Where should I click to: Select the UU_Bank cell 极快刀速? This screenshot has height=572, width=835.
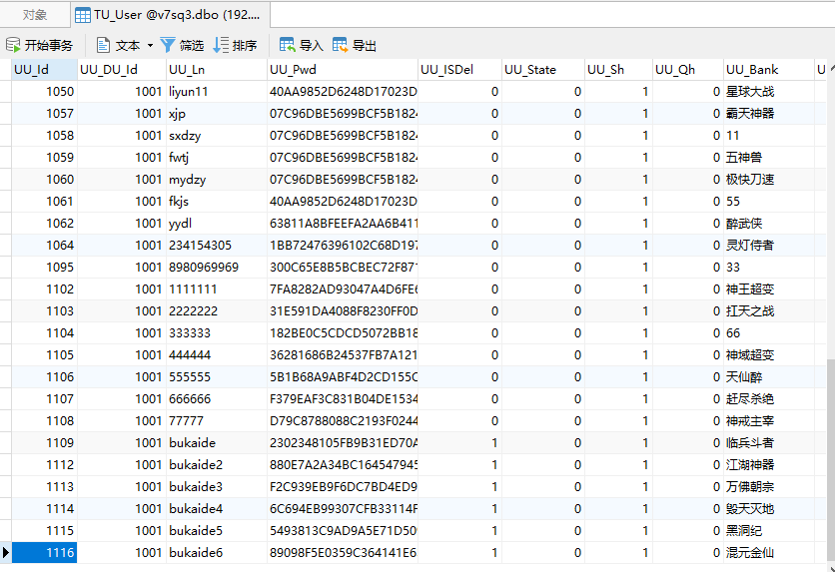(769, 180)
